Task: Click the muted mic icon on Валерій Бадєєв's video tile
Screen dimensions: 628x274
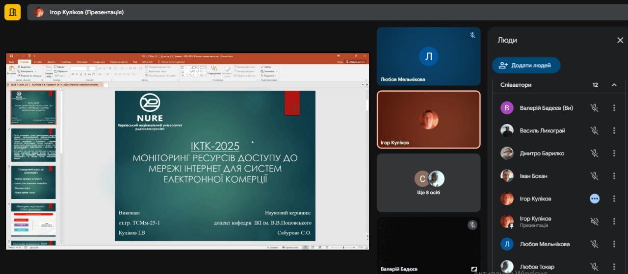Action: pos(472,225)
